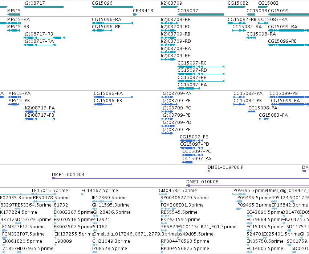Open the CG15082 gene label

point(238,3)
